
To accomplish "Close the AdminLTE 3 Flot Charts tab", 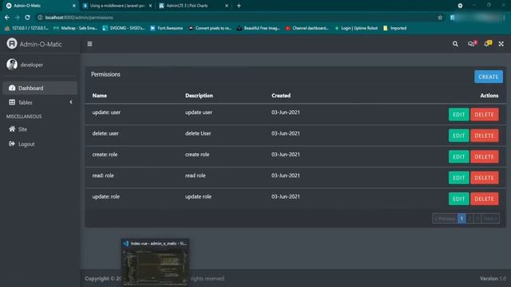I will (227, 6).
